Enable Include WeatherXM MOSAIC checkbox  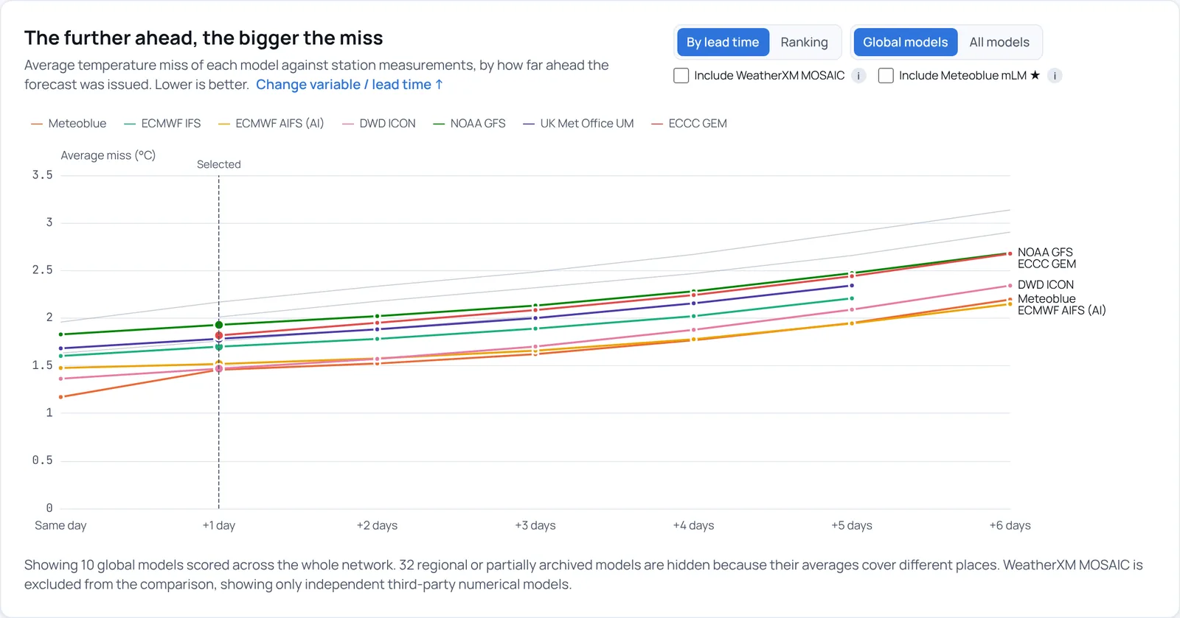point(681,76)
